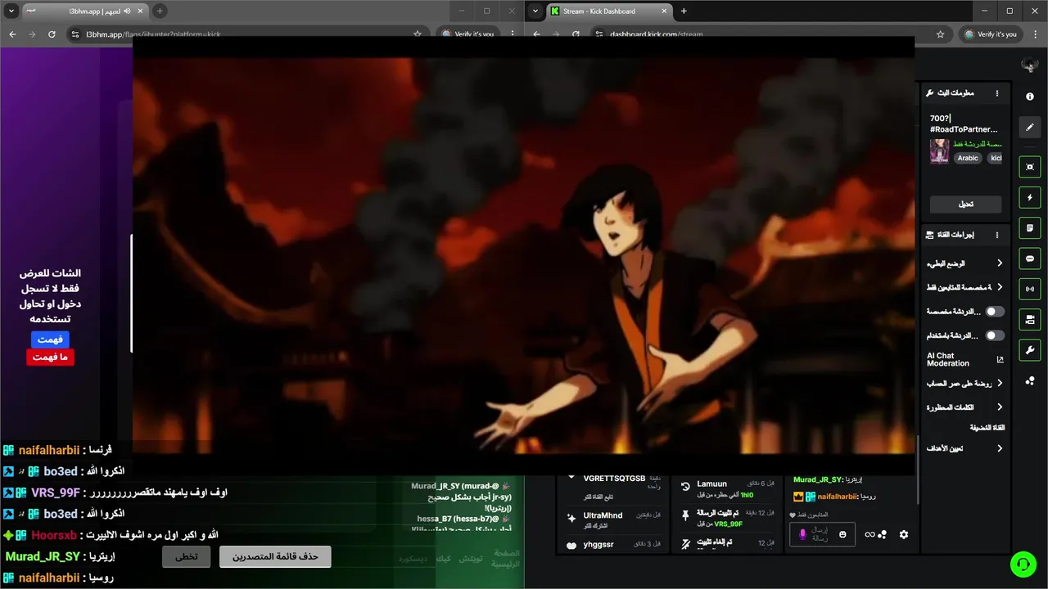Viewport: 1048px width, 589px height.
Task: Close the l3bhm.app browser tab
Action: click(140, 11)
